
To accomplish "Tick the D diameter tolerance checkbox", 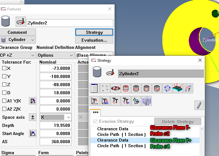I will 4,93.
